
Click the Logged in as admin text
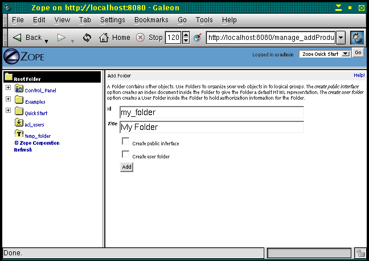click(273, 55)
